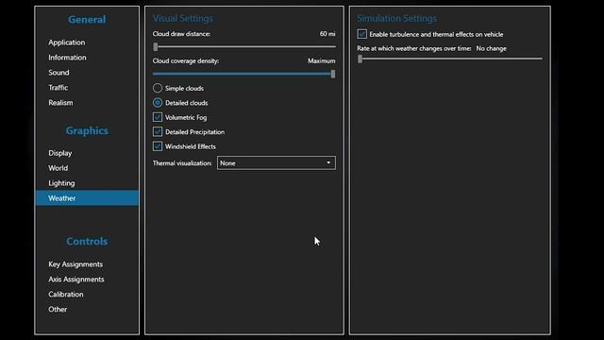This screenshot has height=340, width=604.
Task: Toggle turbulence and thermal effects checkbox
Action: tap(361, 34)
